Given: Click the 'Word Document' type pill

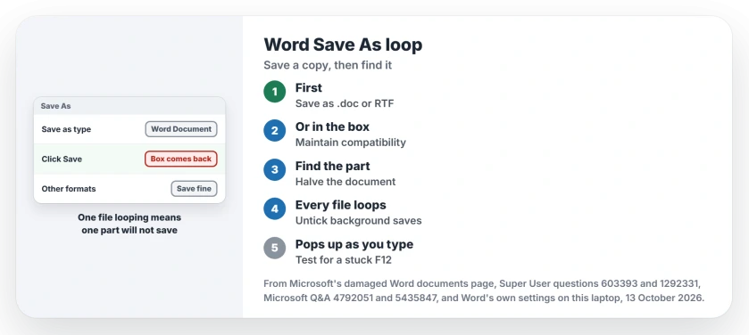Looking at the screenshot, I should tap(181, 129).
